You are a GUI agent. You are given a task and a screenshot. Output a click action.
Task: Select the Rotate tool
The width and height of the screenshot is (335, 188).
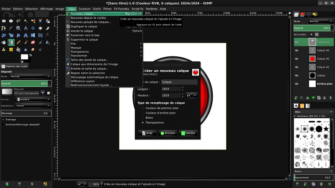point(4,36)
